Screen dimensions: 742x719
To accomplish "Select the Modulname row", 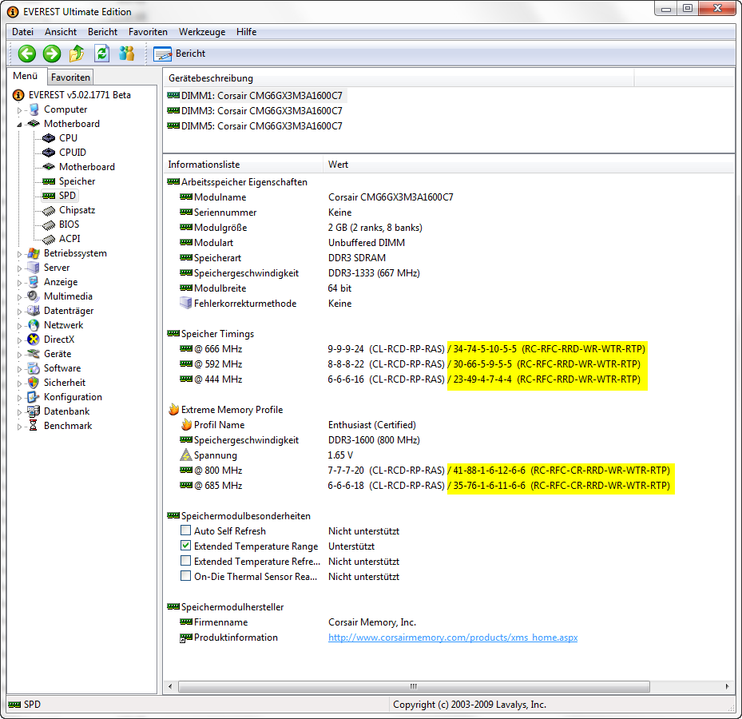I will coord(449,197).
